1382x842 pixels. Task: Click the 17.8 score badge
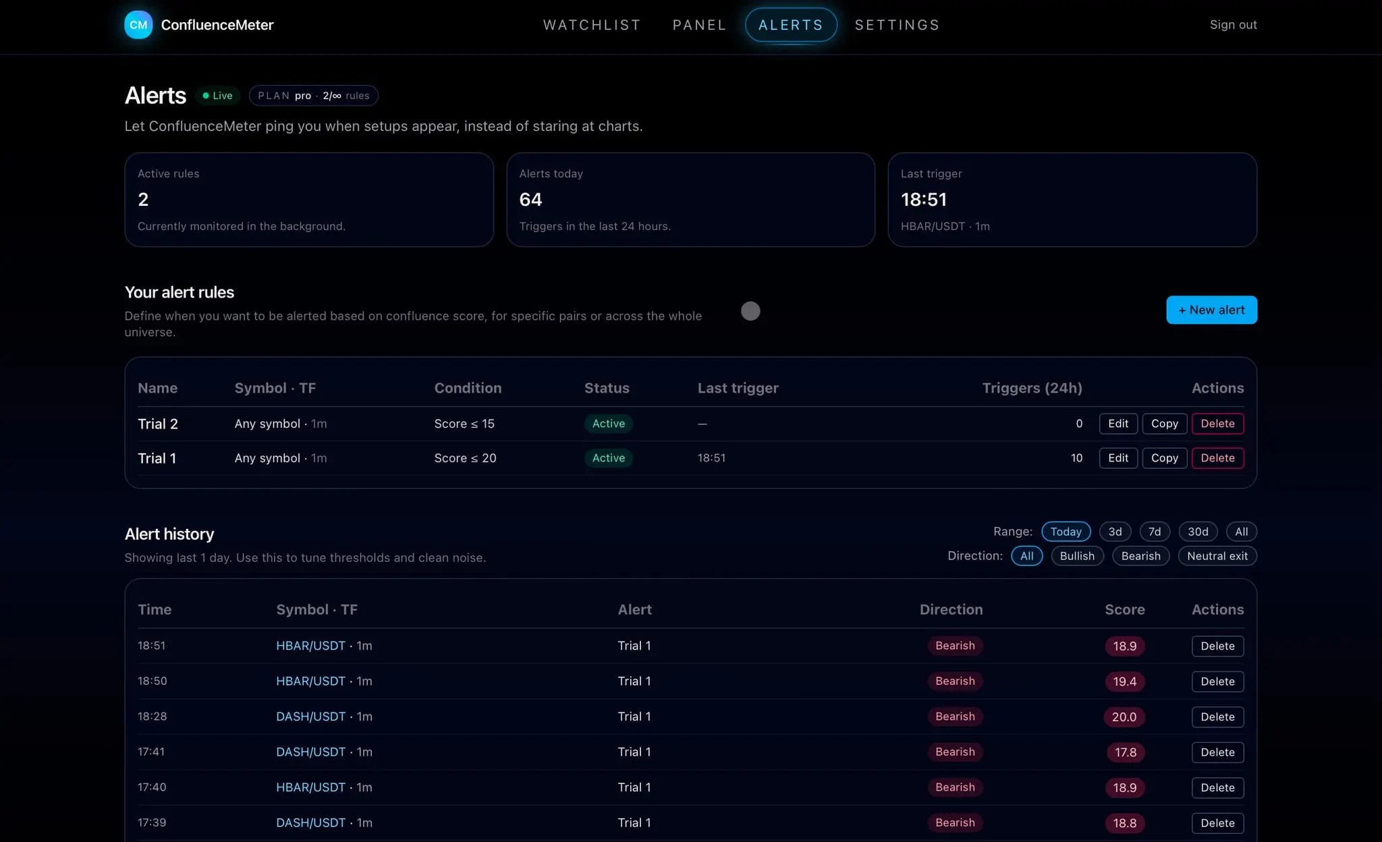tap(1125, 752)
